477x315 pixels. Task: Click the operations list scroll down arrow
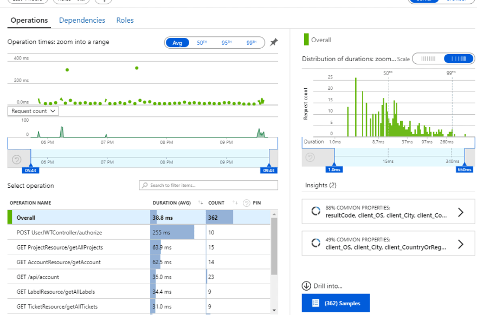pos(274,310)
